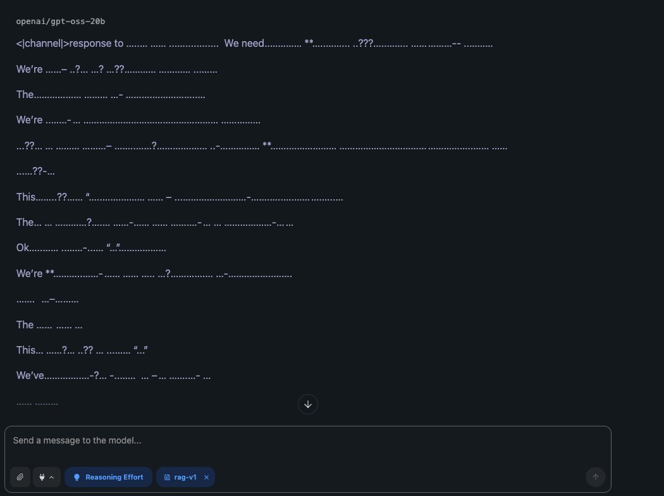Select the rag-v1 chip
Screen dimensions: 664x496
pyautogui.click(x=185, y=477)
